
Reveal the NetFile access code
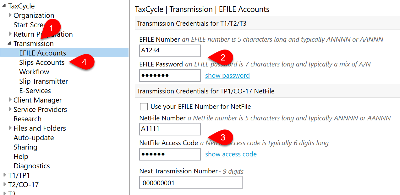tap(231, 154)
